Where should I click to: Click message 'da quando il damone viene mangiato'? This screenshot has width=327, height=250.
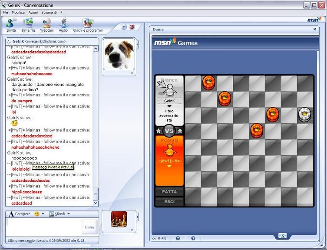click(47, 85)
